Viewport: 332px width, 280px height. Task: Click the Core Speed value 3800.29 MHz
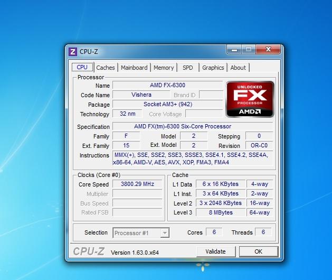point(137,184)
